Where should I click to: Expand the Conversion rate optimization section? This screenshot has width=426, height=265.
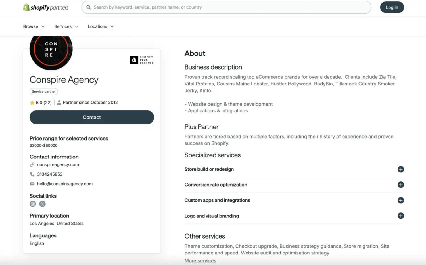(401, 185)
